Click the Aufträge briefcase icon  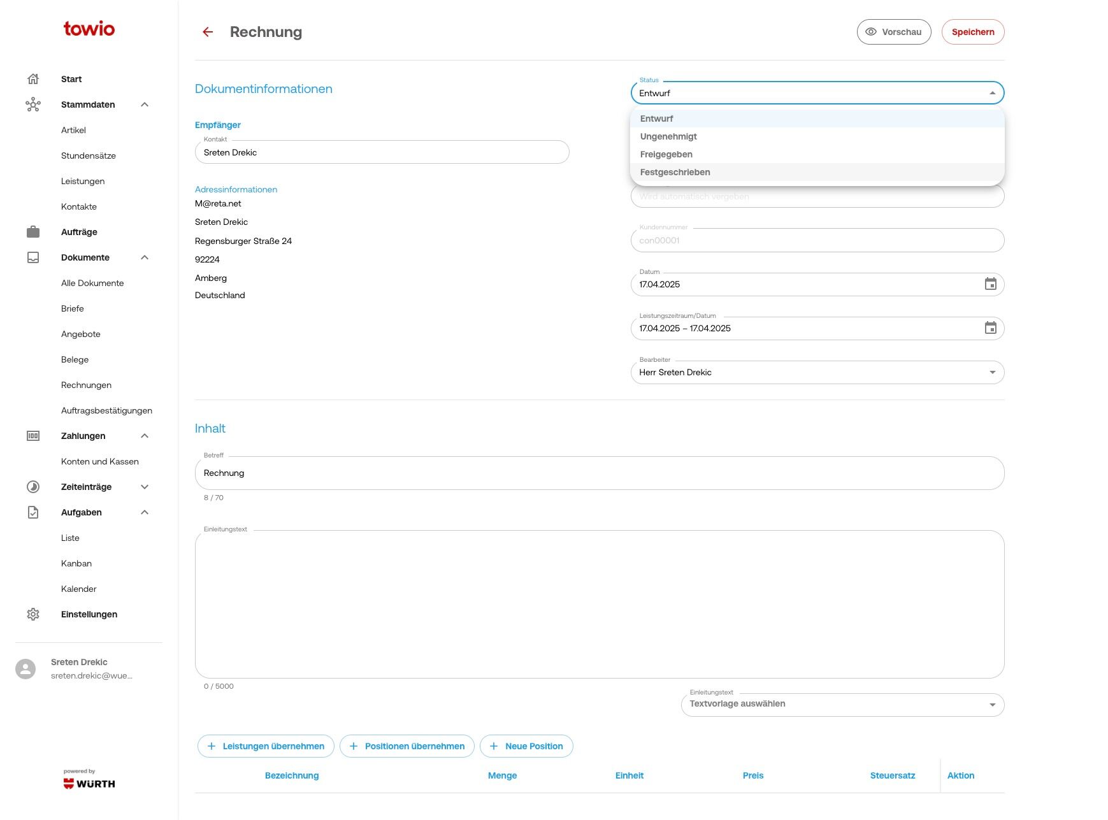(x=33, y=232)
